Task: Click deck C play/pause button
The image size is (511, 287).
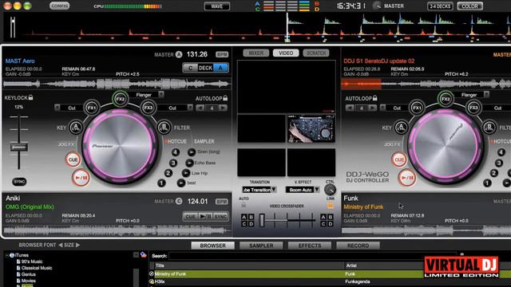Action: [205, 216]
